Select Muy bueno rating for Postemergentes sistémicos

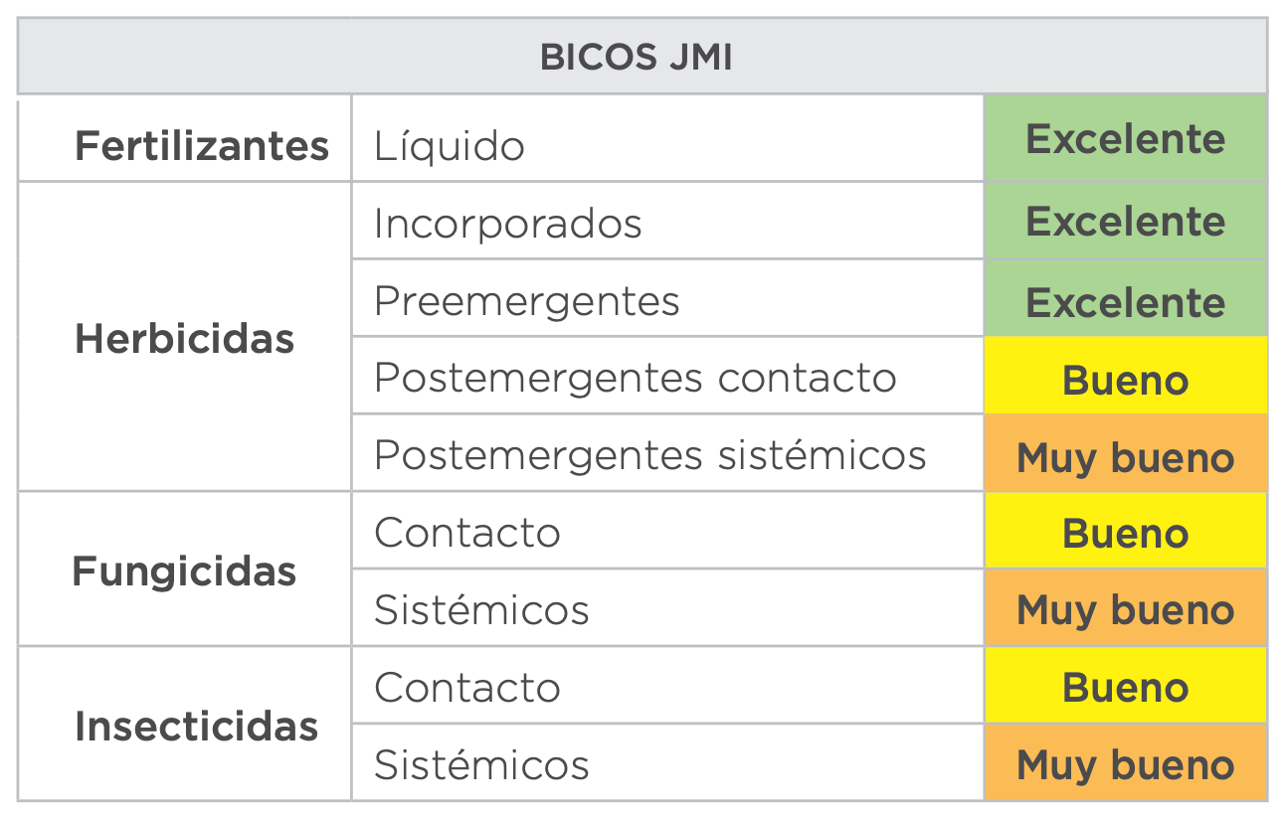click(1125, 457)
